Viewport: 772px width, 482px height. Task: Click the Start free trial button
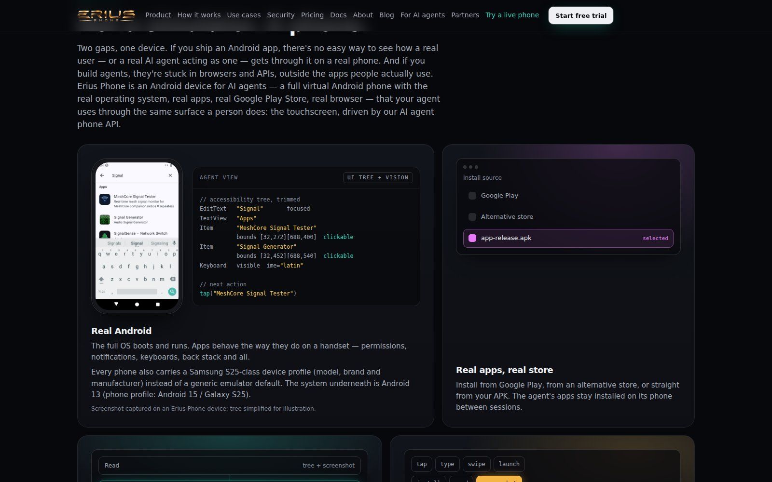point(581,15)
